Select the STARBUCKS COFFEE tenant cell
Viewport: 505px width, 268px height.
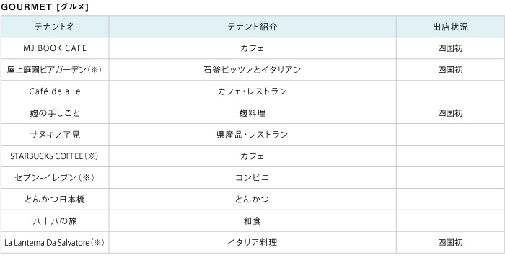click(x=55, y=156)
